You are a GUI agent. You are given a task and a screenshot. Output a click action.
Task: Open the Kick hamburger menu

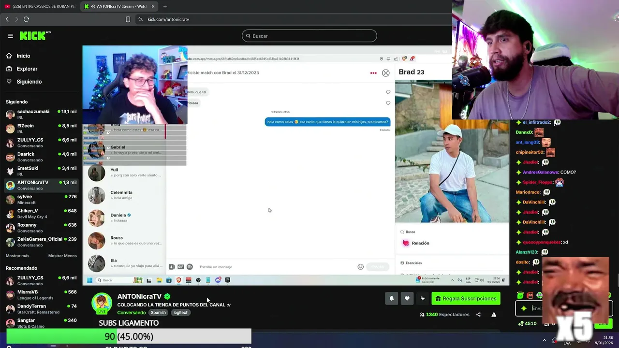point(10,36)
